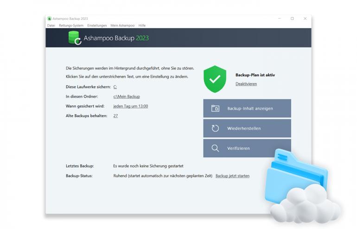This screenshot has height=229, width=357.
Task: Open the Hilfe menu
Action: coord(142,25)
